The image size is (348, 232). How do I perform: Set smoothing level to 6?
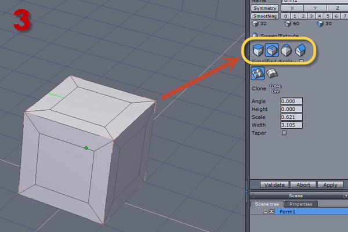point(336,16)
